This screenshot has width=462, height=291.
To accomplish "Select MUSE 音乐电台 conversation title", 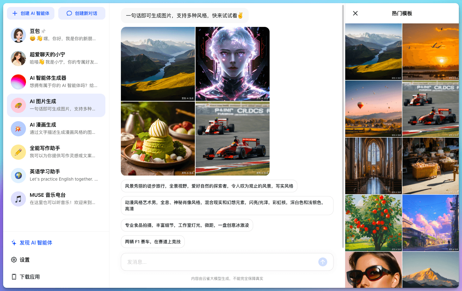I will (48, 195).
